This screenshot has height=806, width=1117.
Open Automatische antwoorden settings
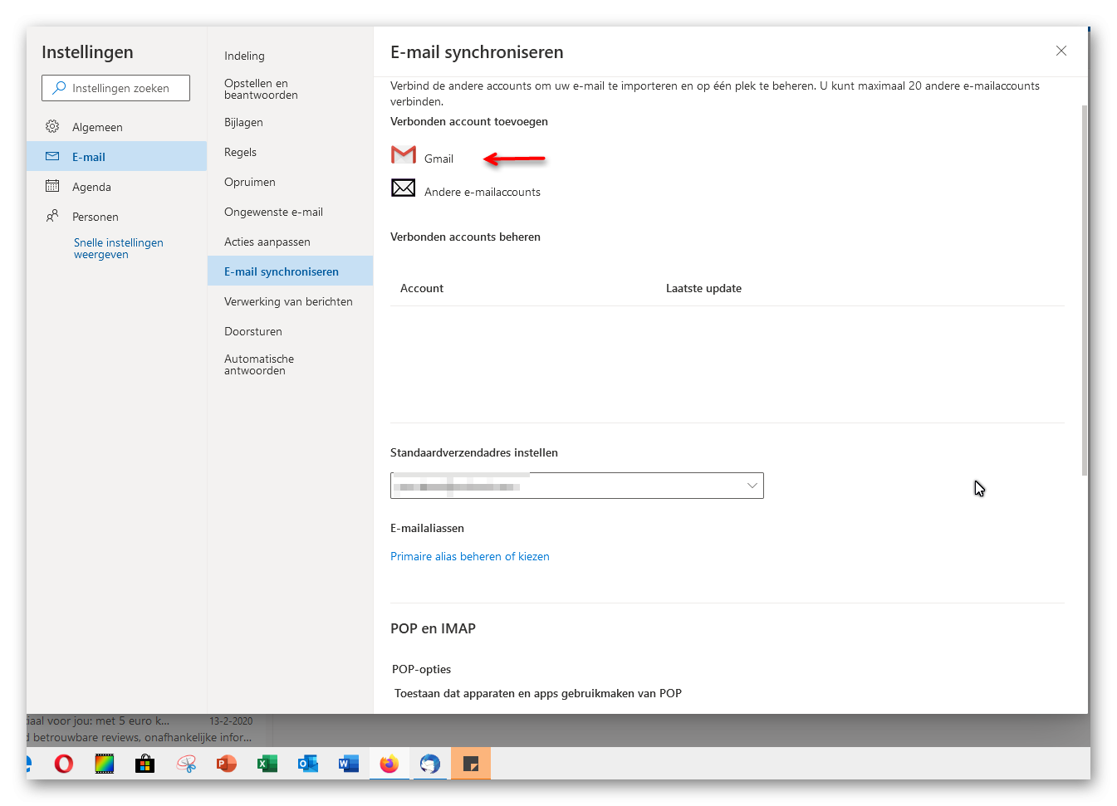point(259,364)
